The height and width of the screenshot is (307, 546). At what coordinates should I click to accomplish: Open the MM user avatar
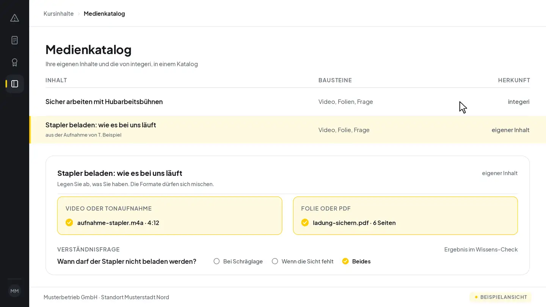coord(14,291)
